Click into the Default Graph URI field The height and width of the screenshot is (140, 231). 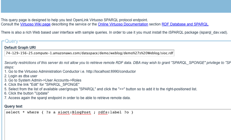89,53
